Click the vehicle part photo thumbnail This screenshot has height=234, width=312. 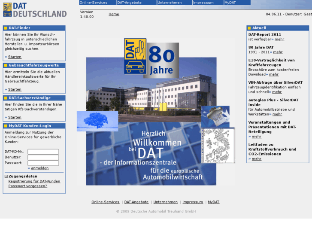[x=215, y=116]
